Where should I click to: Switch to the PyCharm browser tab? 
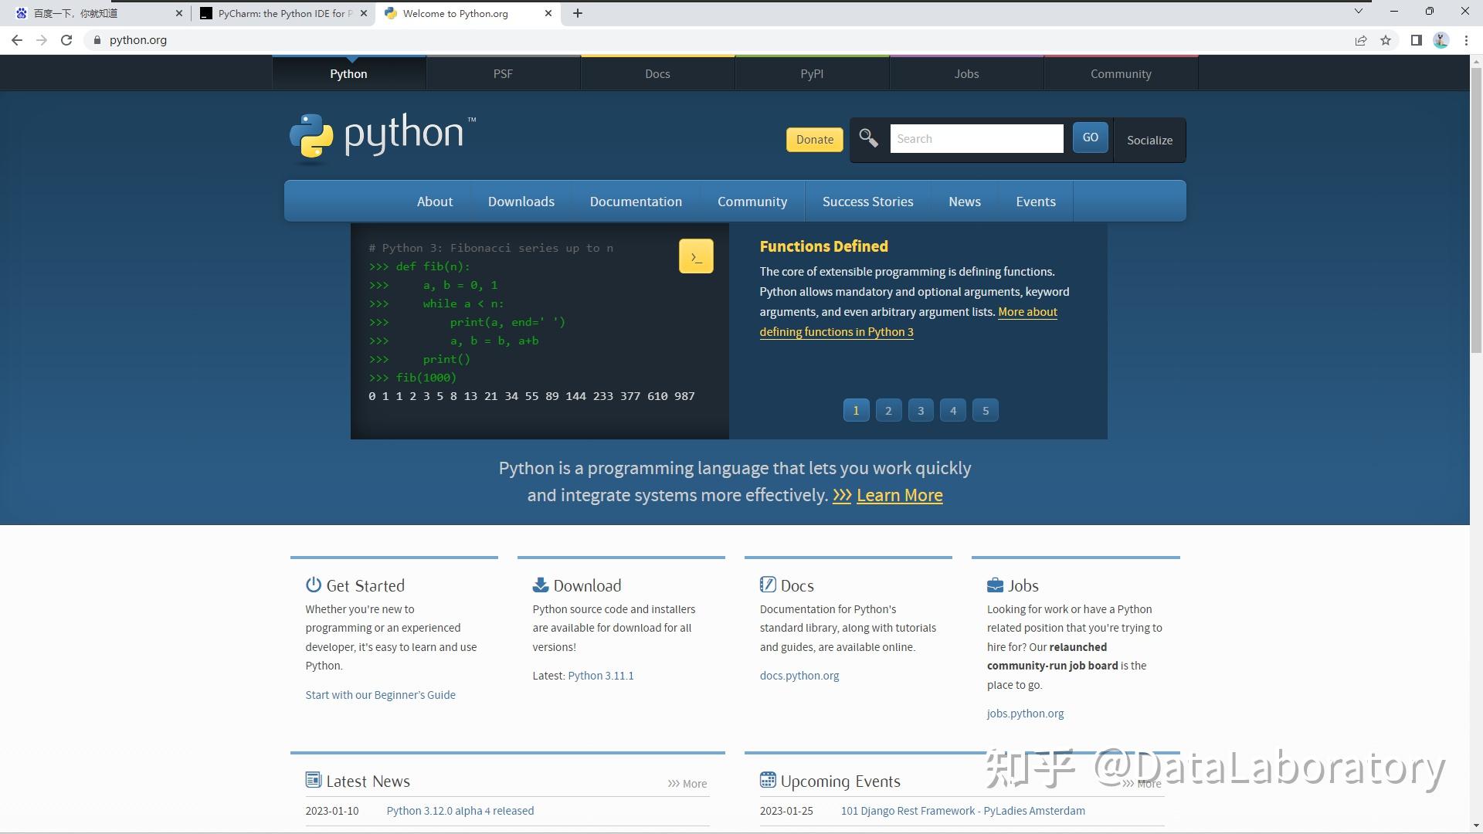point(278,13)
